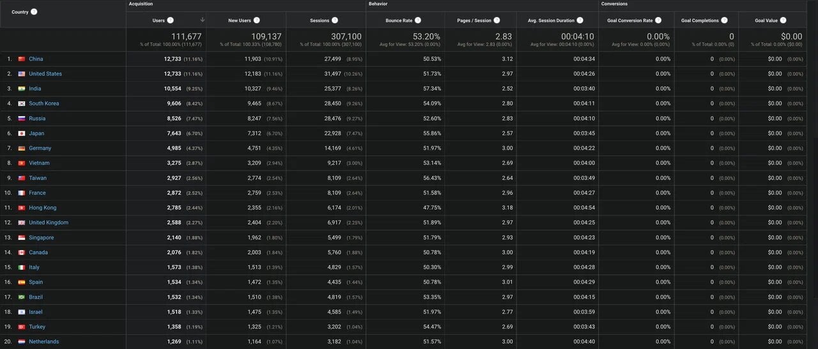The width and height of the screenshot is (818, 349).
Task: Click the Goal Value help icon
Action: pyautogui.click(x=783, y=20)
